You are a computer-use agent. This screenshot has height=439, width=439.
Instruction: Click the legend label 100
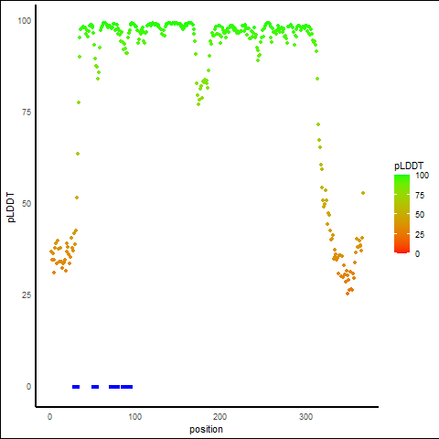tap(422, 176)
